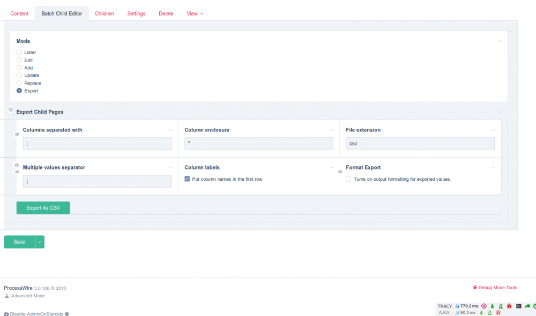Image resolution: width=536 pixels, height=316 pixels.
Task: Open the Settings tab
Action: tap(136, 13)
